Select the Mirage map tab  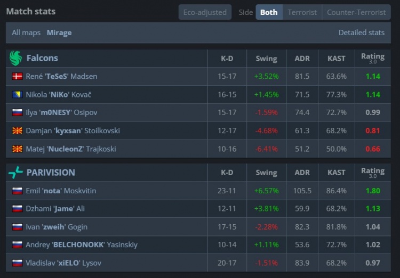[59, 32]
